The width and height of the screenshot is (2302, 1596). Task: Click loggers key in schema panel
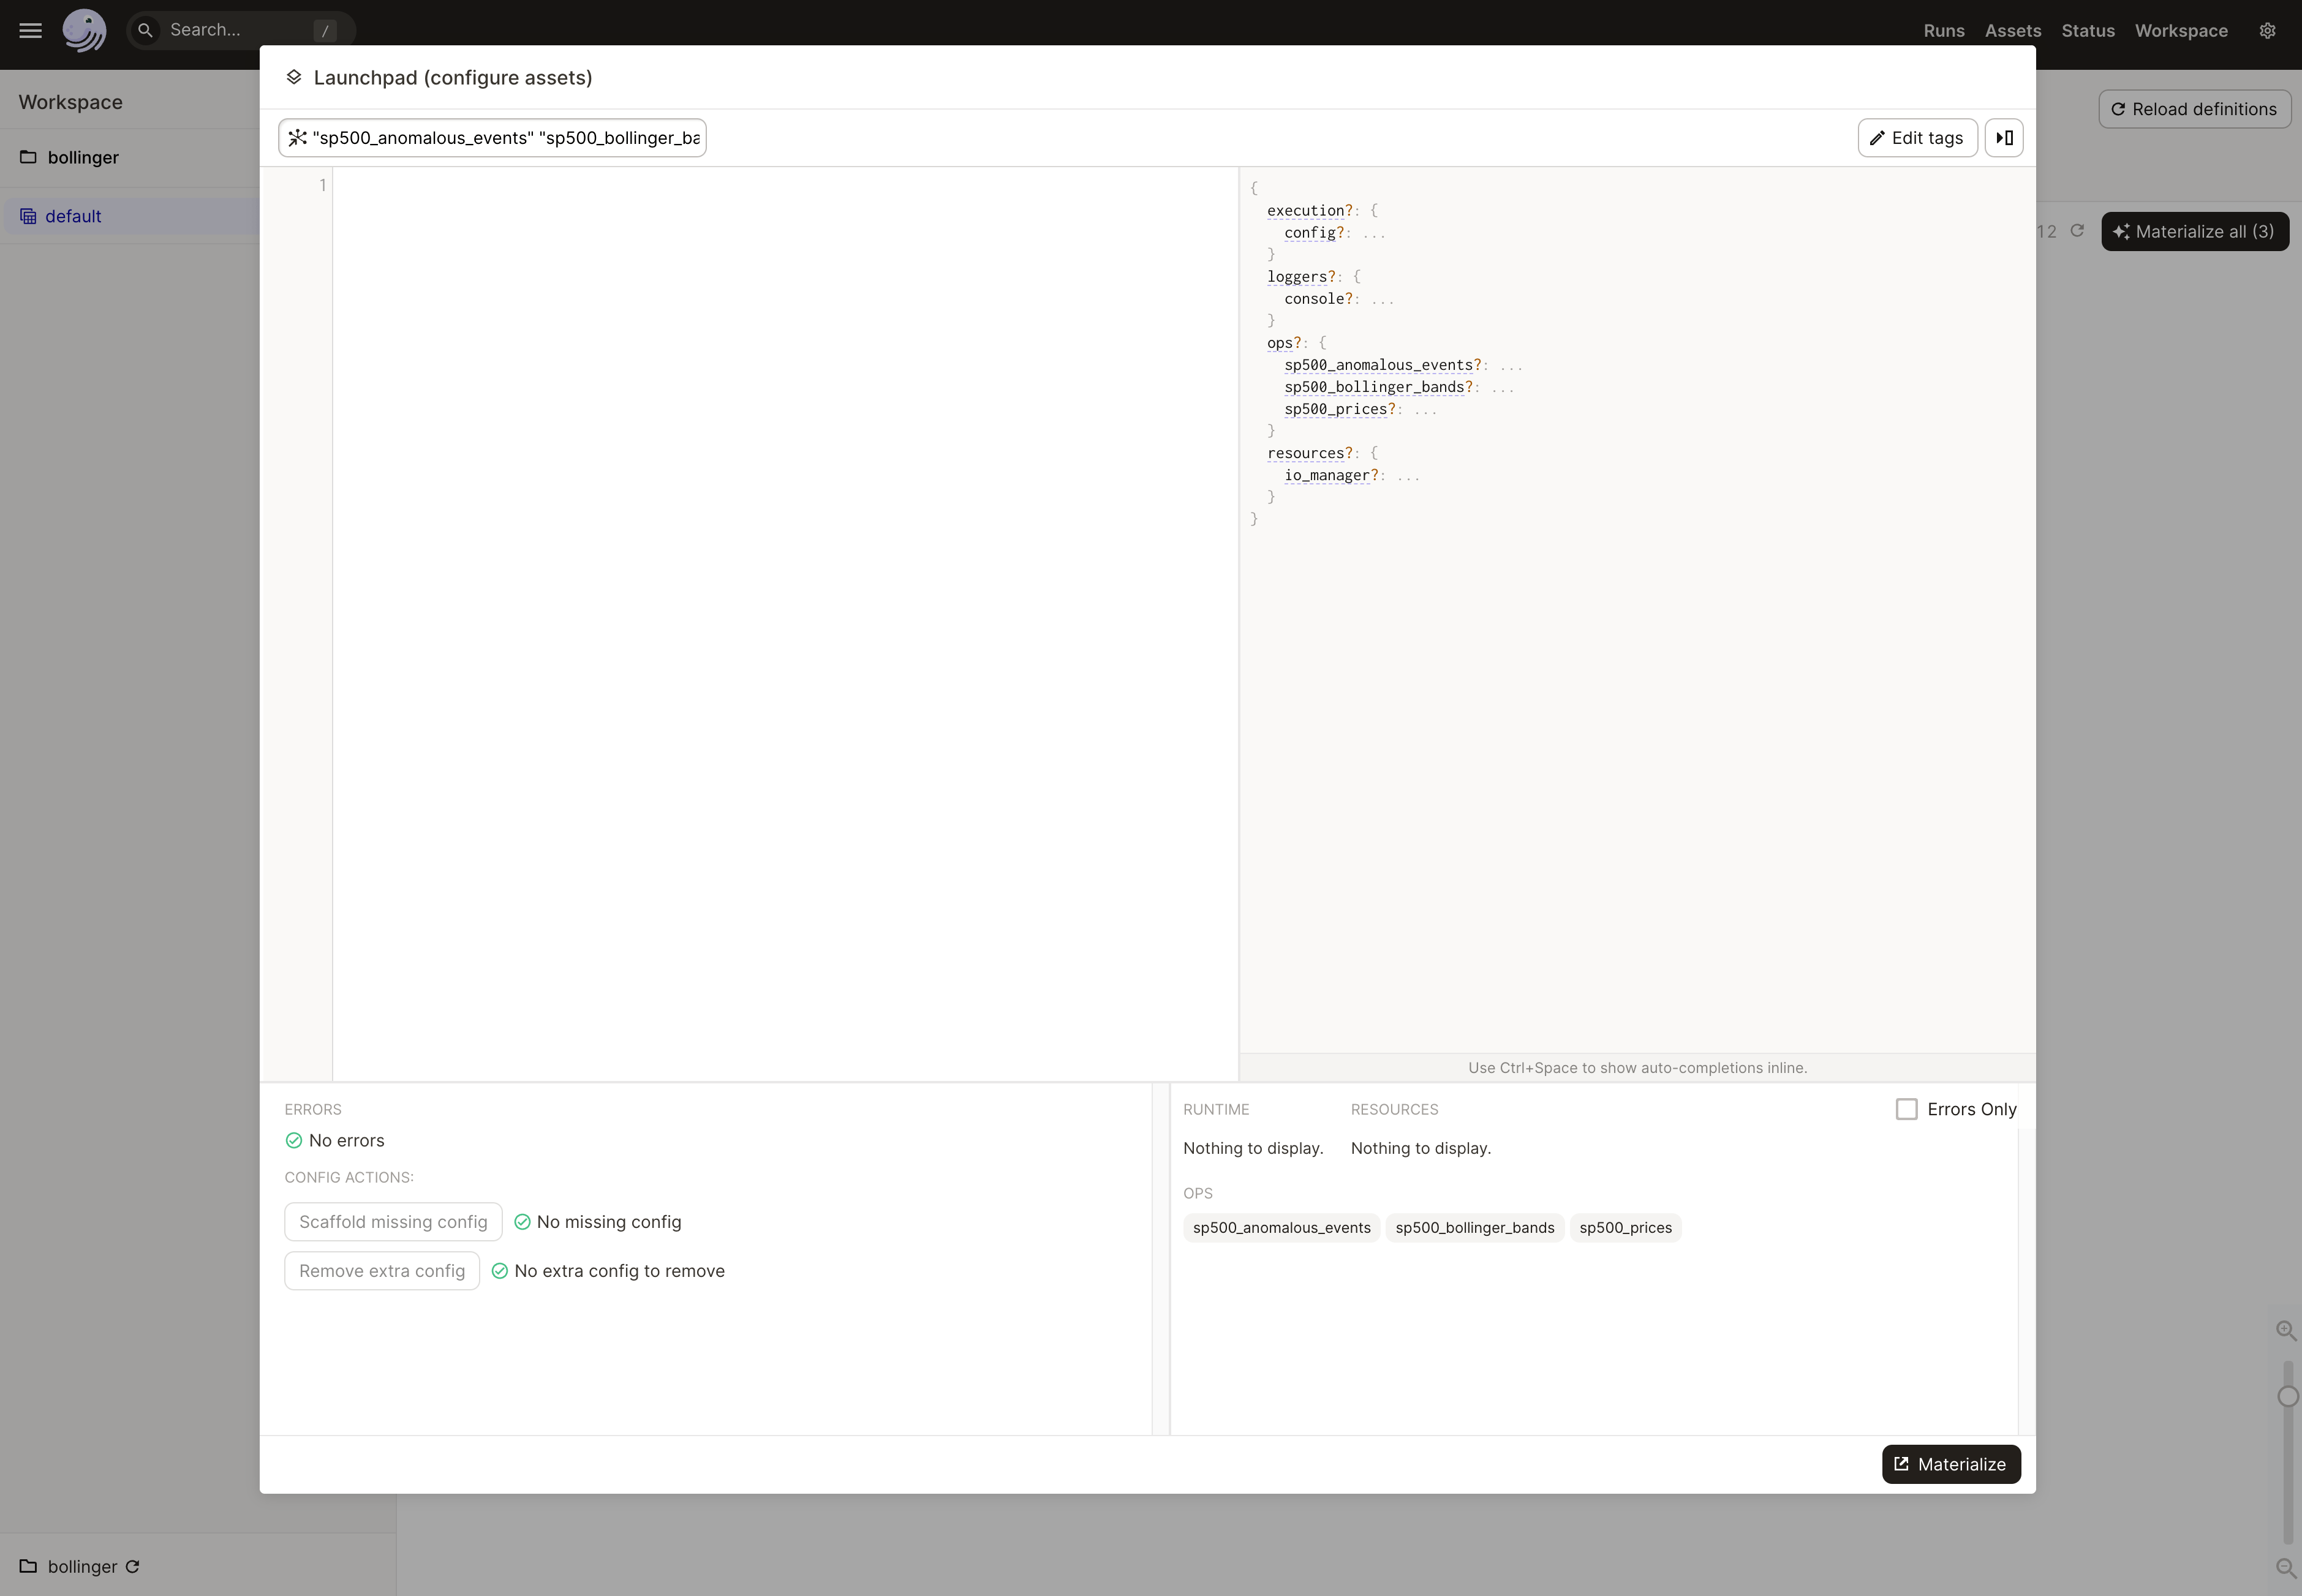point(1297,276)
